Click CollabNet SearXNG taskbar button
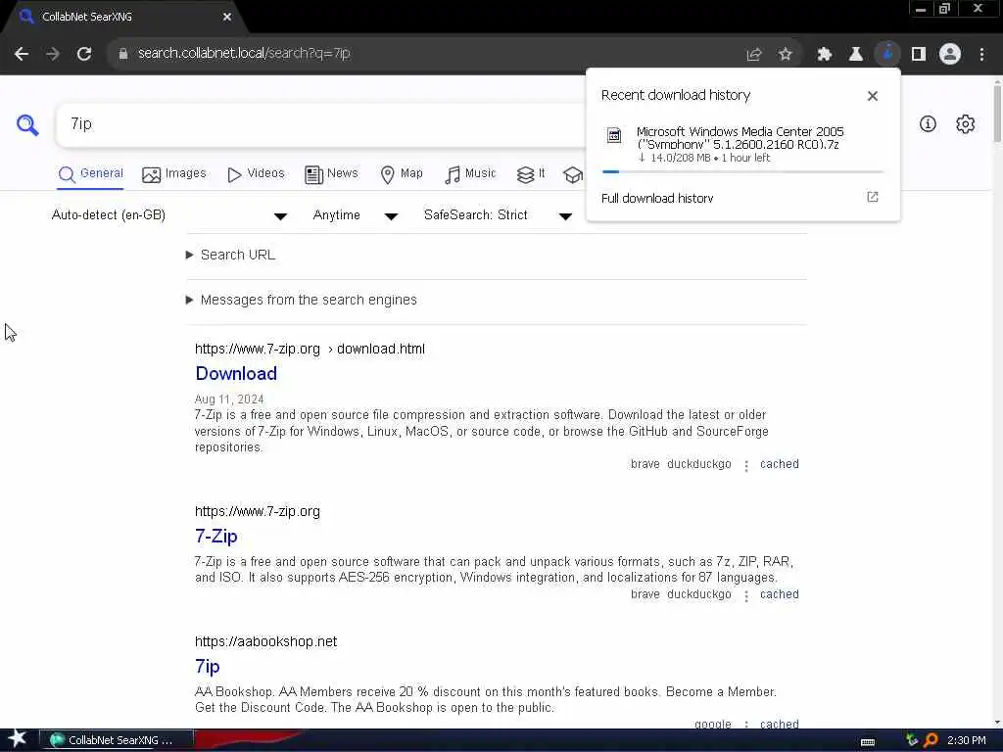This screenshot has width=1003, height=752. [117, 740]
